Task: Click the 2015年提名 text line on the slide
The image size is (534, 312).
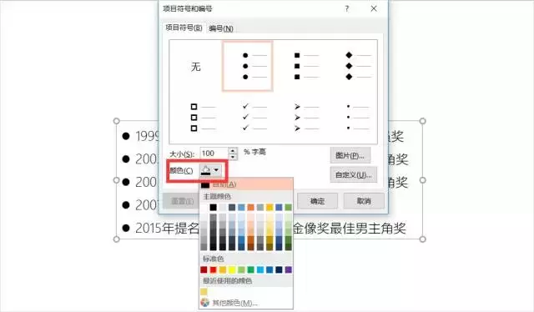Action: point(167,229)
